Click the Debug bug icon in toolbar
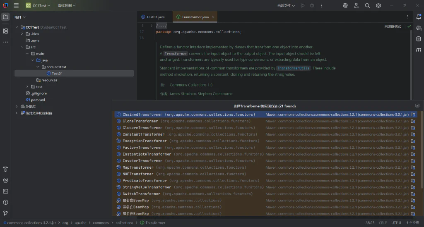 click(x=312, y=5)
